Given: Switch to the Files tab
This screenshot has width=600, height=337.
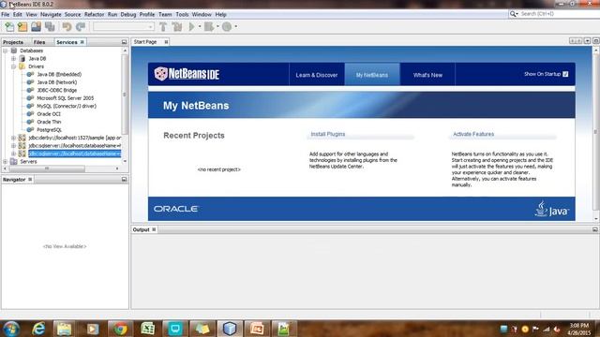Looking at the screenshot, I should [39, 42].
